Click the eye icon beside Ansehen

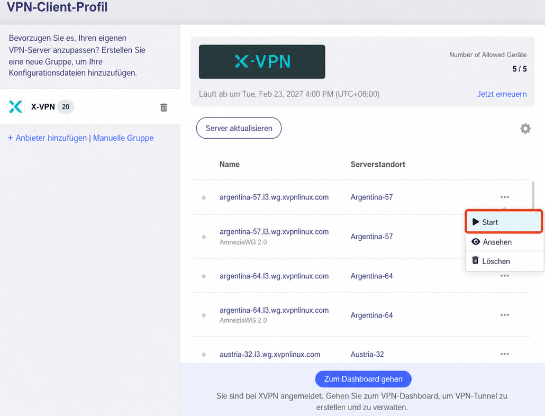(x=476, y=241)
